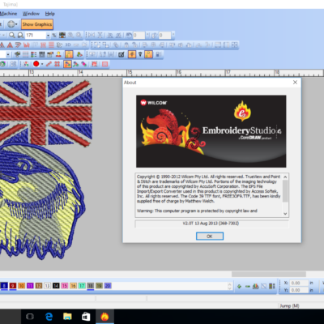Click the X coordinate field
Screen dimensions: 324x324
coord(299,283)
